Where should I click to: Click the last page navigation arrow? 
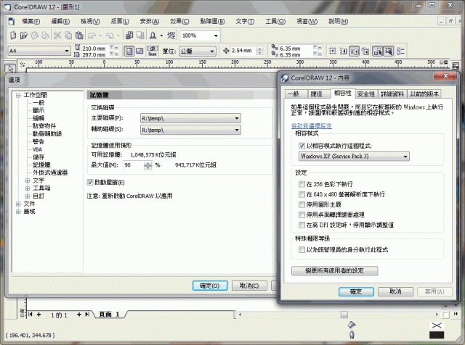(87, 315)
